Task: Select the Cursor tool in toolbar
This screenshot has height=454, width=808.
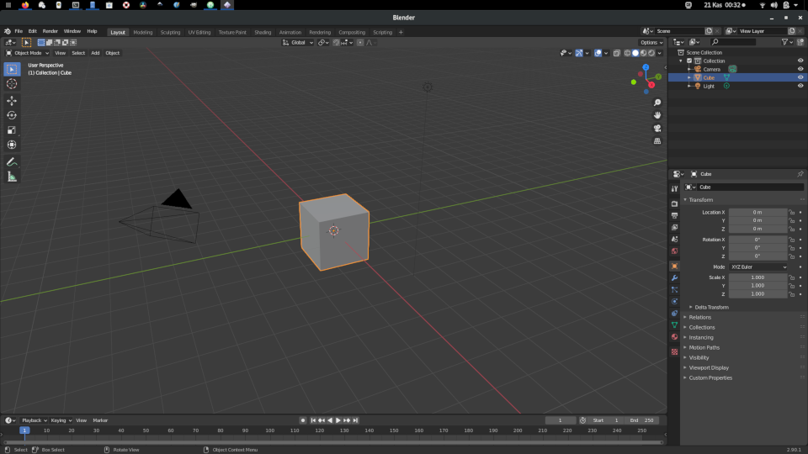Action: [x=11, y=84]
